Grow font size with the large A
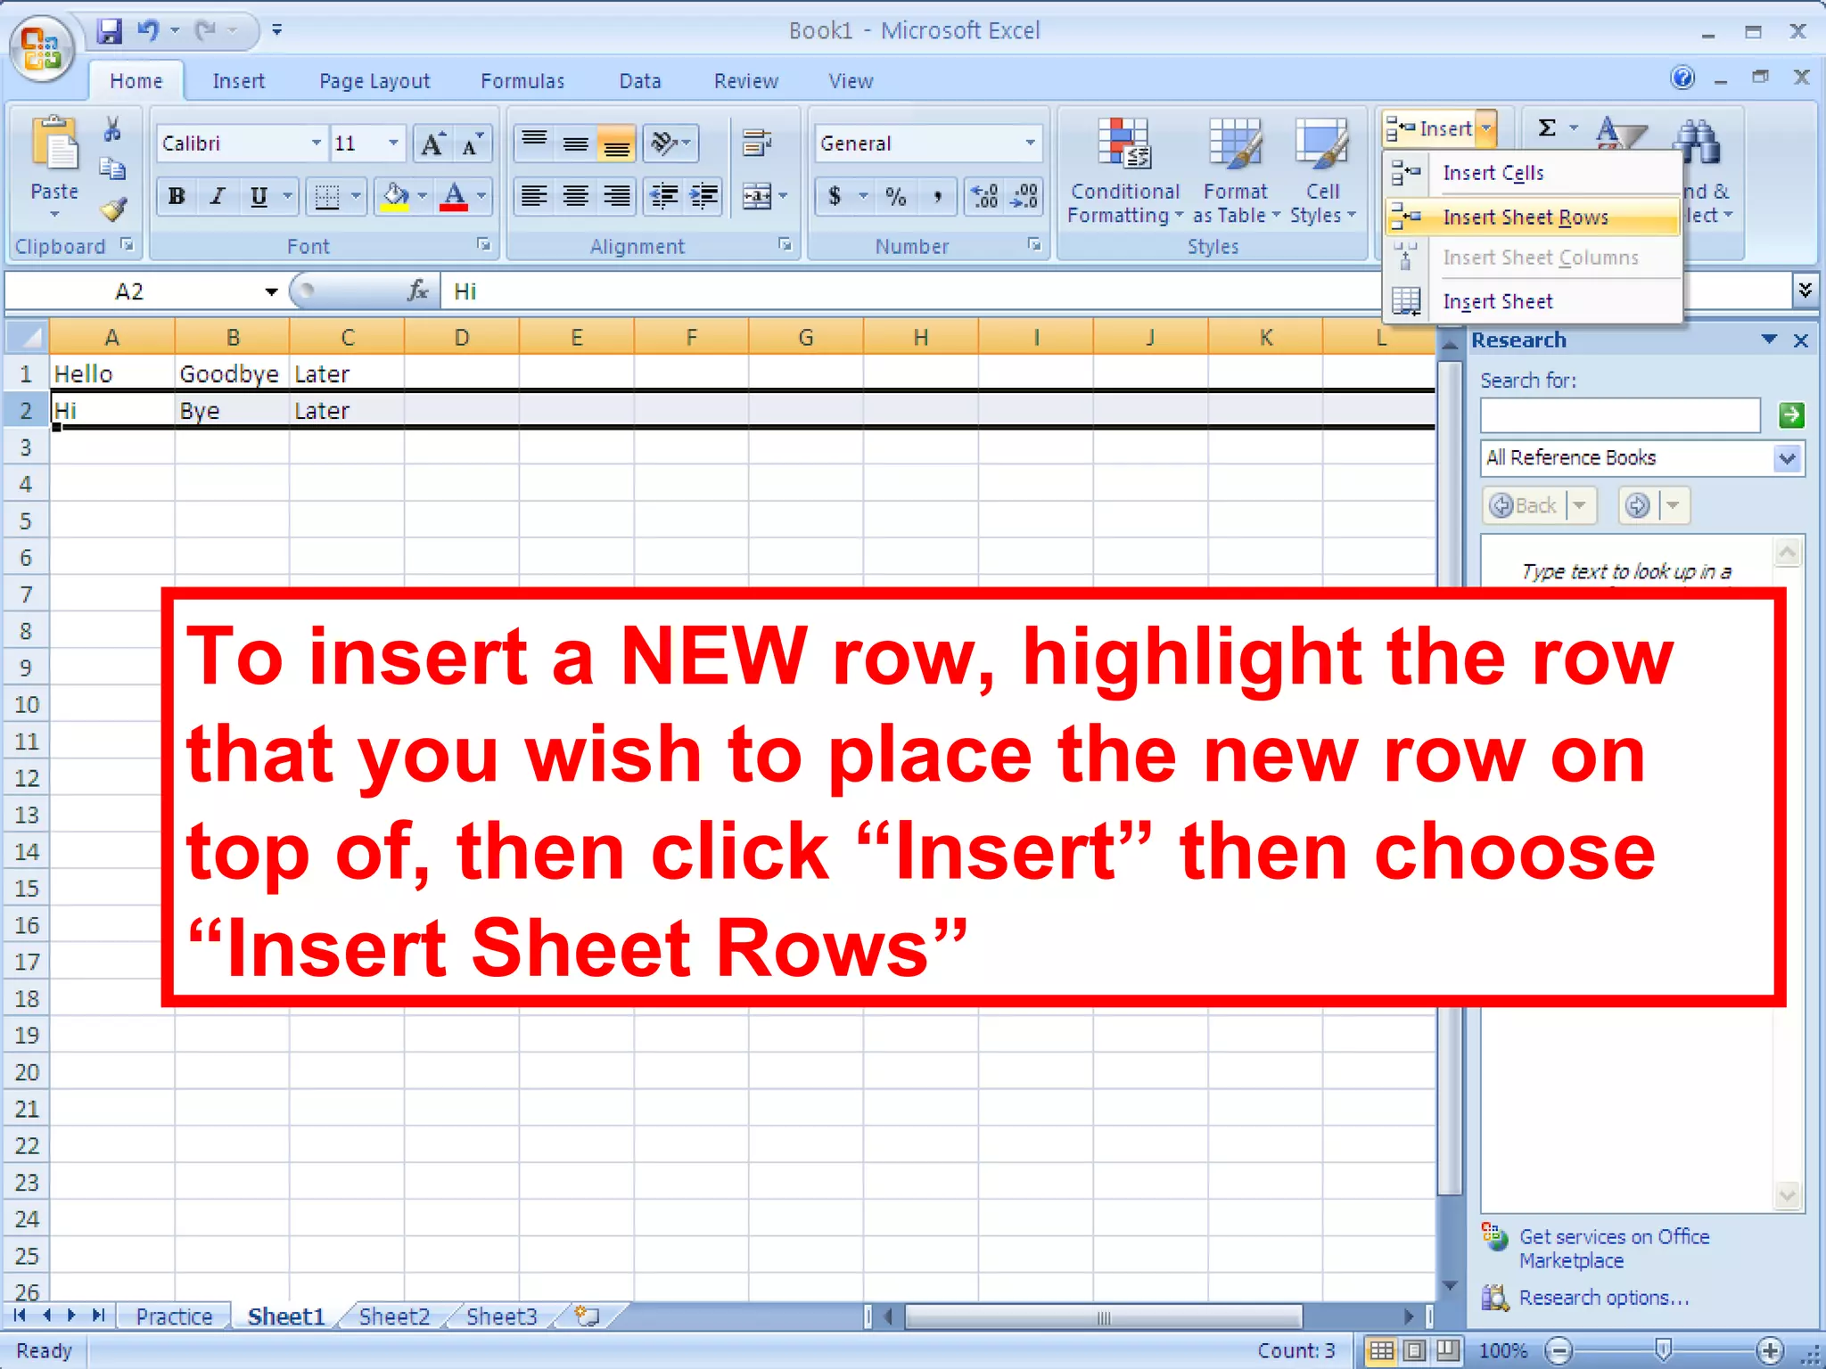This screenshot has height=1369, width=1826. pyautogui.click(x=432, y=143)
